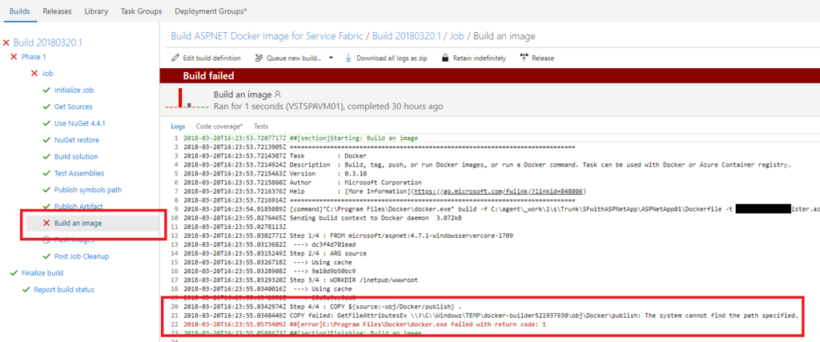
Task: Download all logs as zip
Action: tap(386, 58)
